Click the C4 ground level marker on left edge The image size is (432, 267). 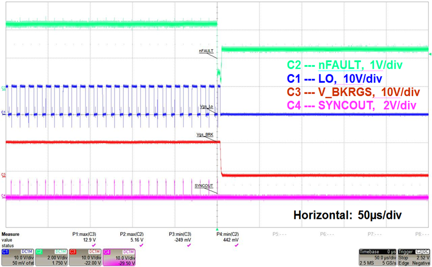[3, 196]
